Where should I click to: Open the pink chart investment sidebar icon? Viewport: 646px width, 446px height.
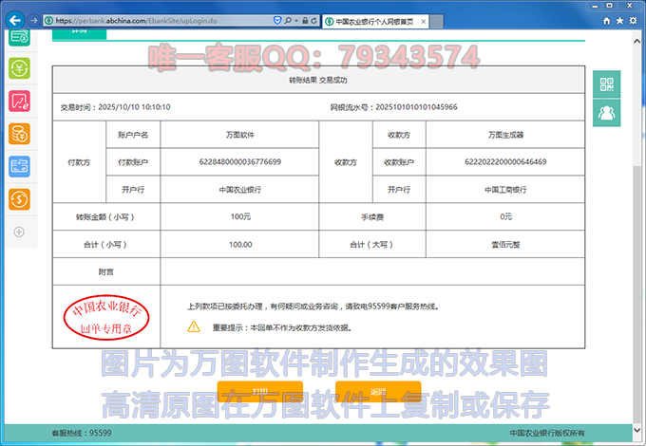coord(19,101)
